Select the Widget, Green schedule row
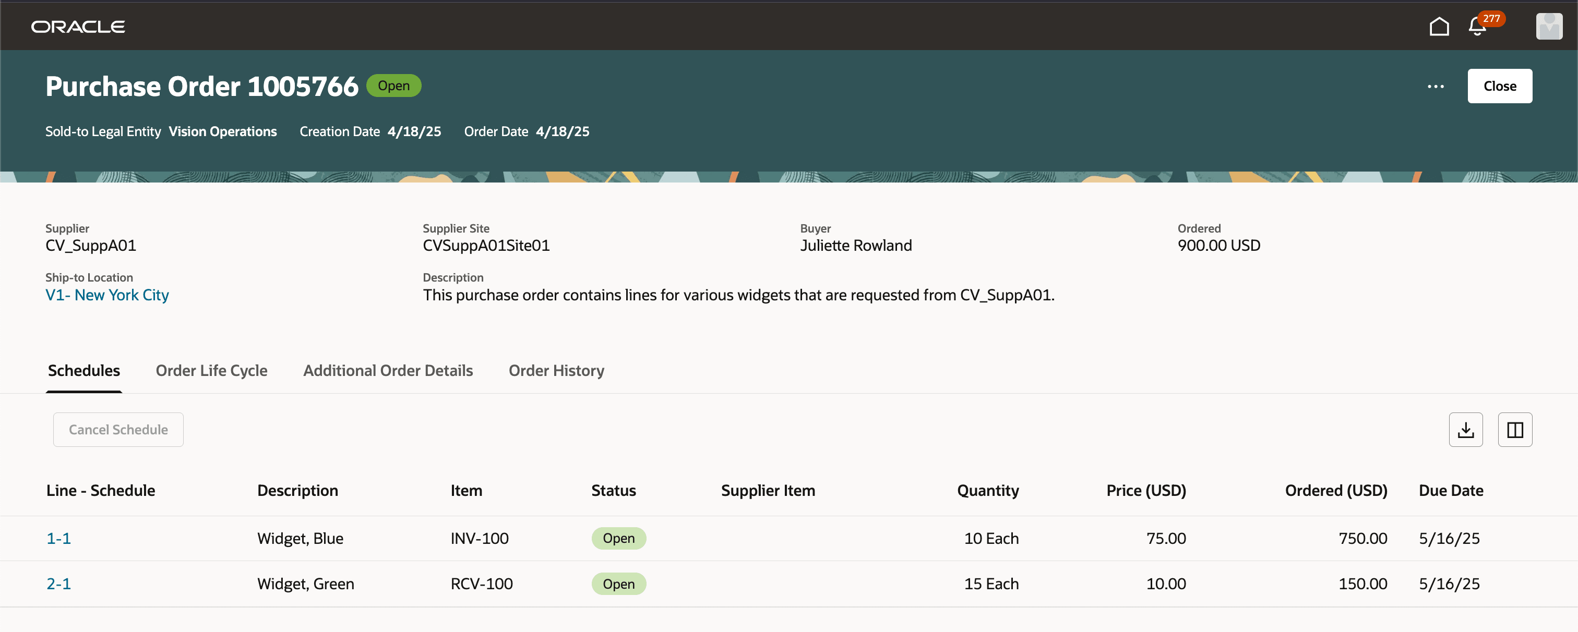The height and width of the screenshot is (632, 1578). coord(305,584)
